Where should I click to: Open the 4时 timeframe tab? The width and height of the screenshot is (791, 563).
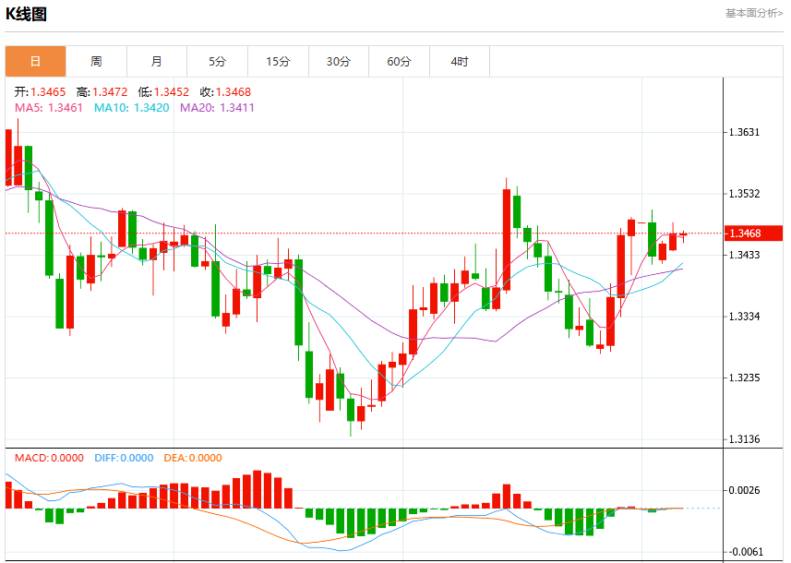click(x=460, y=62)
